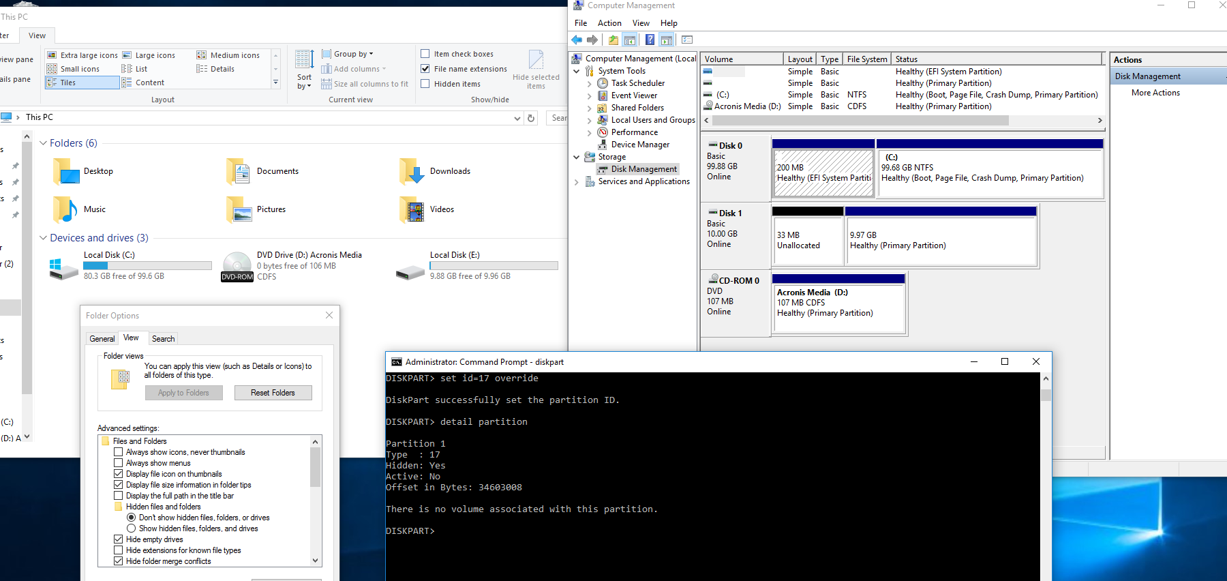The image size is (1227, 581).
Task: Open the Music folder
Action: click(65, 209)
